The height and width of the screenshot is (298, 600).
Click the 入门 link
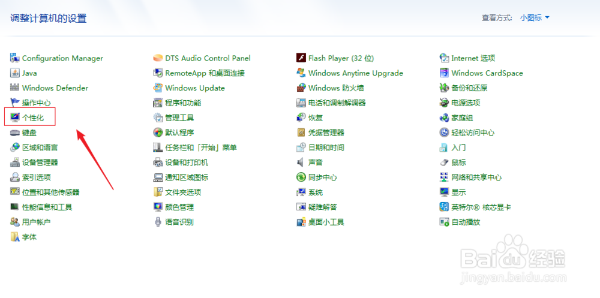(x=459, y=148)
